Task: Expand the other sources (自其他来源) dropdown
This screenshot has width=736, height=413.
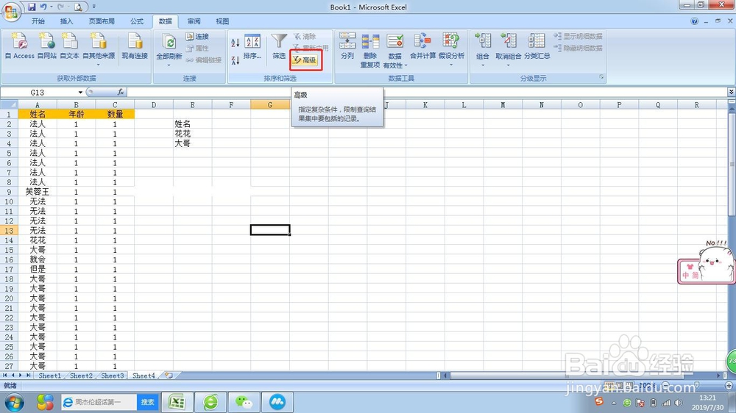Action: 99,65
